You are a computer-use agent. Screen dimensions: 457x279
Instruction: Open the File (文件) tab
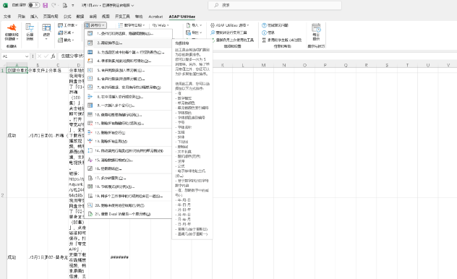coord(7,17)
